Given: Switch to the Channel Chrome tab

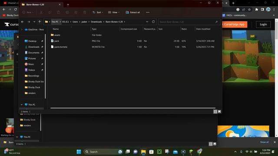Looking at the screenshot, I should [11, 3].
